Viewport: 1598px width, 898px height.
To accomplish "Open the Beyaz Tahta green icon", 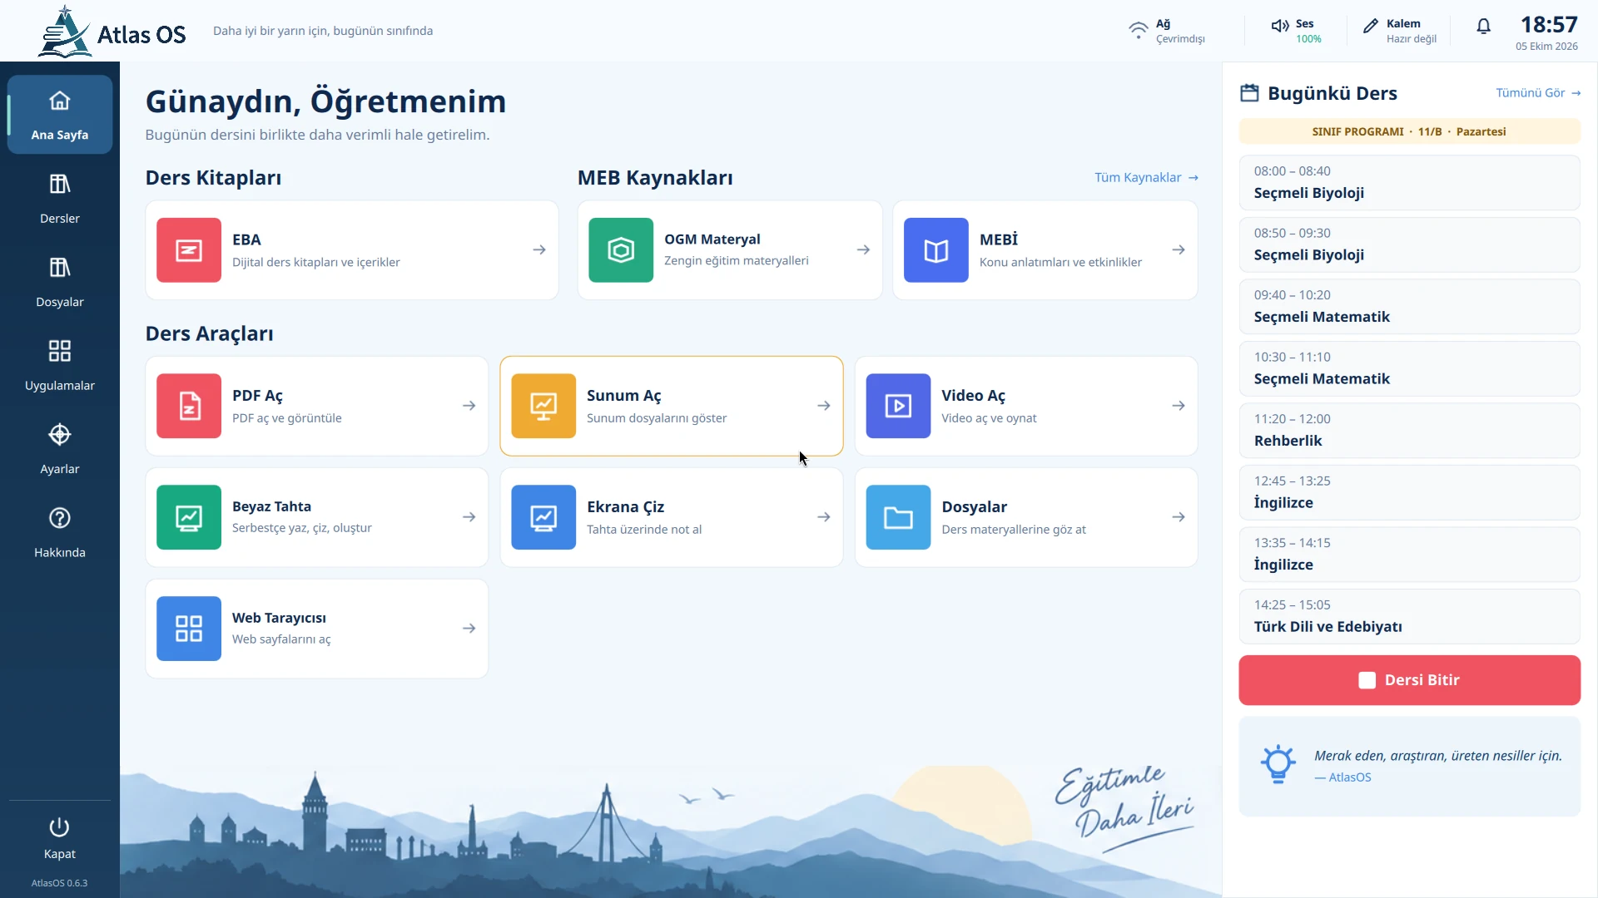I will 189,517.
